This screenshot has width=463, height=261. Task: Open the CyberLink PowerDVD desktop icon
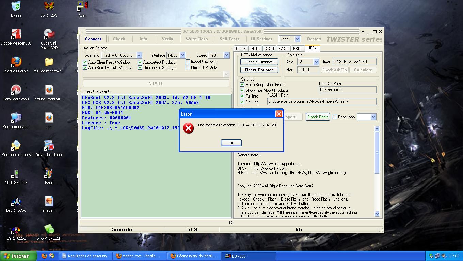(x=49, y=35)
